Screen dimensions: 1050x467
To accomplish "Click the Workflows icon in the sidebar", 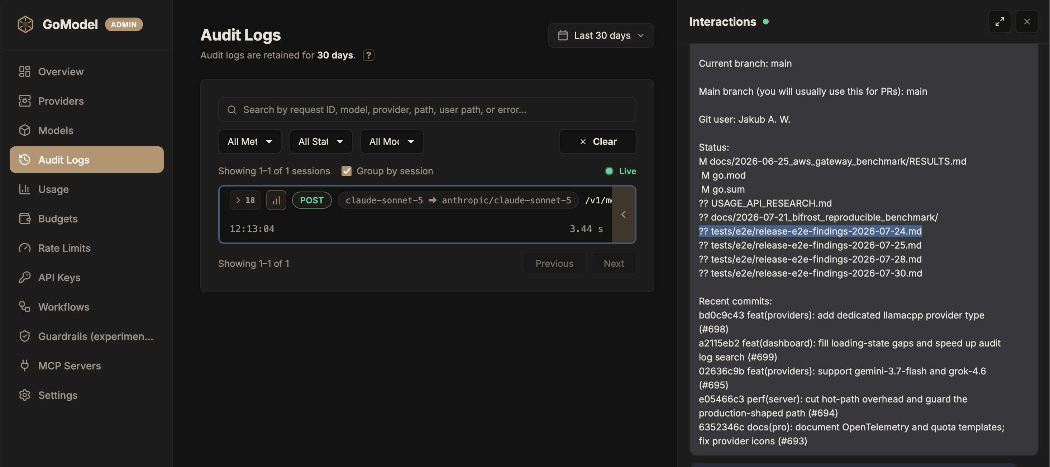I will point(24,307).
